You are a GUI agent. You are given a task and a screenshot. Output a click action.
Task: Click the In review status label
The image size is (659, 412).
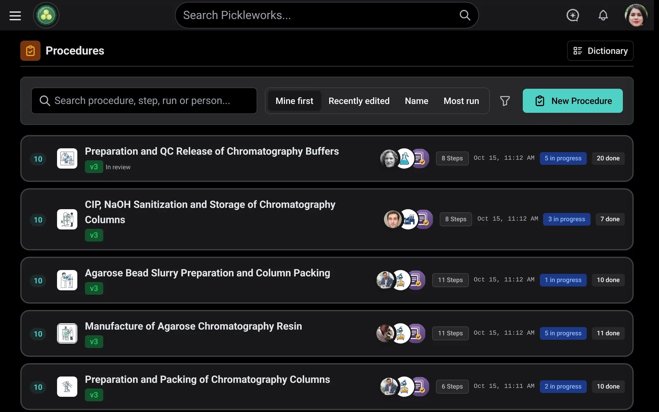(x=118, y=167)
